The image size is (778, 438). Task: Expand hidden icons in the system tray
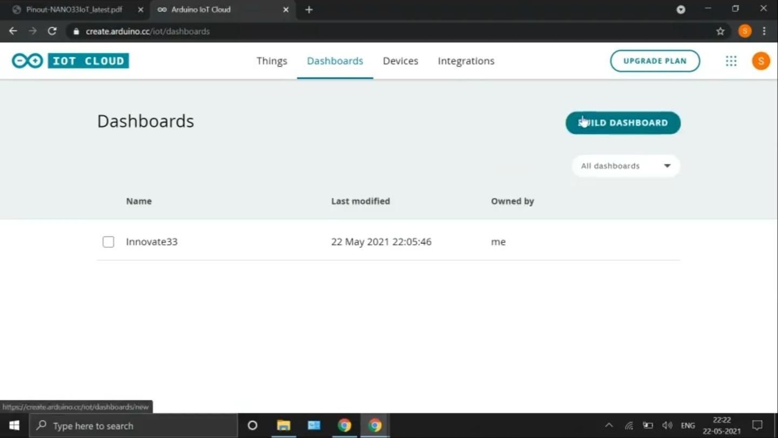click(x=609, y=426)
